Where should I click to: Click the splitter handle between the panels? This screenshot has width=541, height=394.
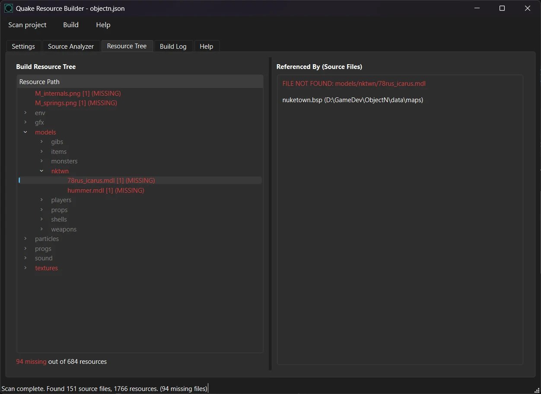pyautogui.click(x=270, y=214)
